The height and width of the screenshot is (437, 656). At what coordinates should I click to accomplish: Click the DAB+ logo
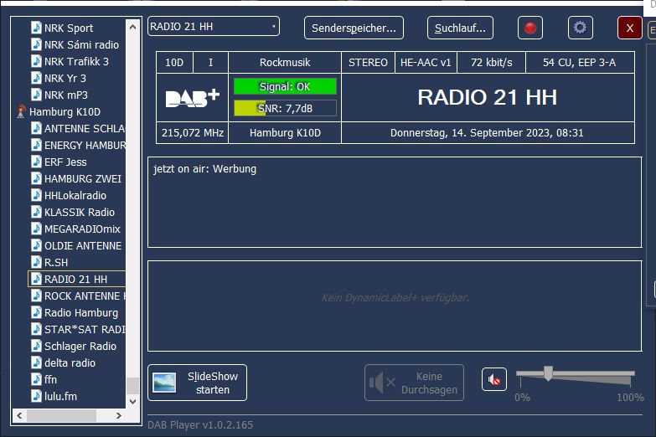pyautogui.click(x=193, y=98)
